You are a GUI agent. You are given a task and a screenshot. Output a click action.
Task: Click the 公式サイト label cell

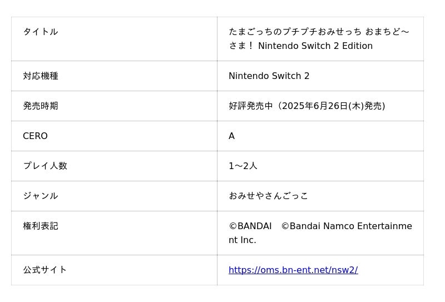(45, 270)
